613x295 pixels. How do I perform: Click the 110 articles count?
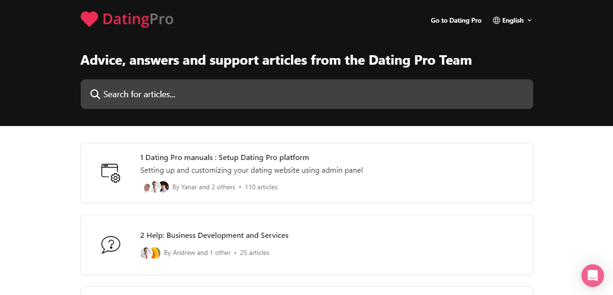[261, 187]
